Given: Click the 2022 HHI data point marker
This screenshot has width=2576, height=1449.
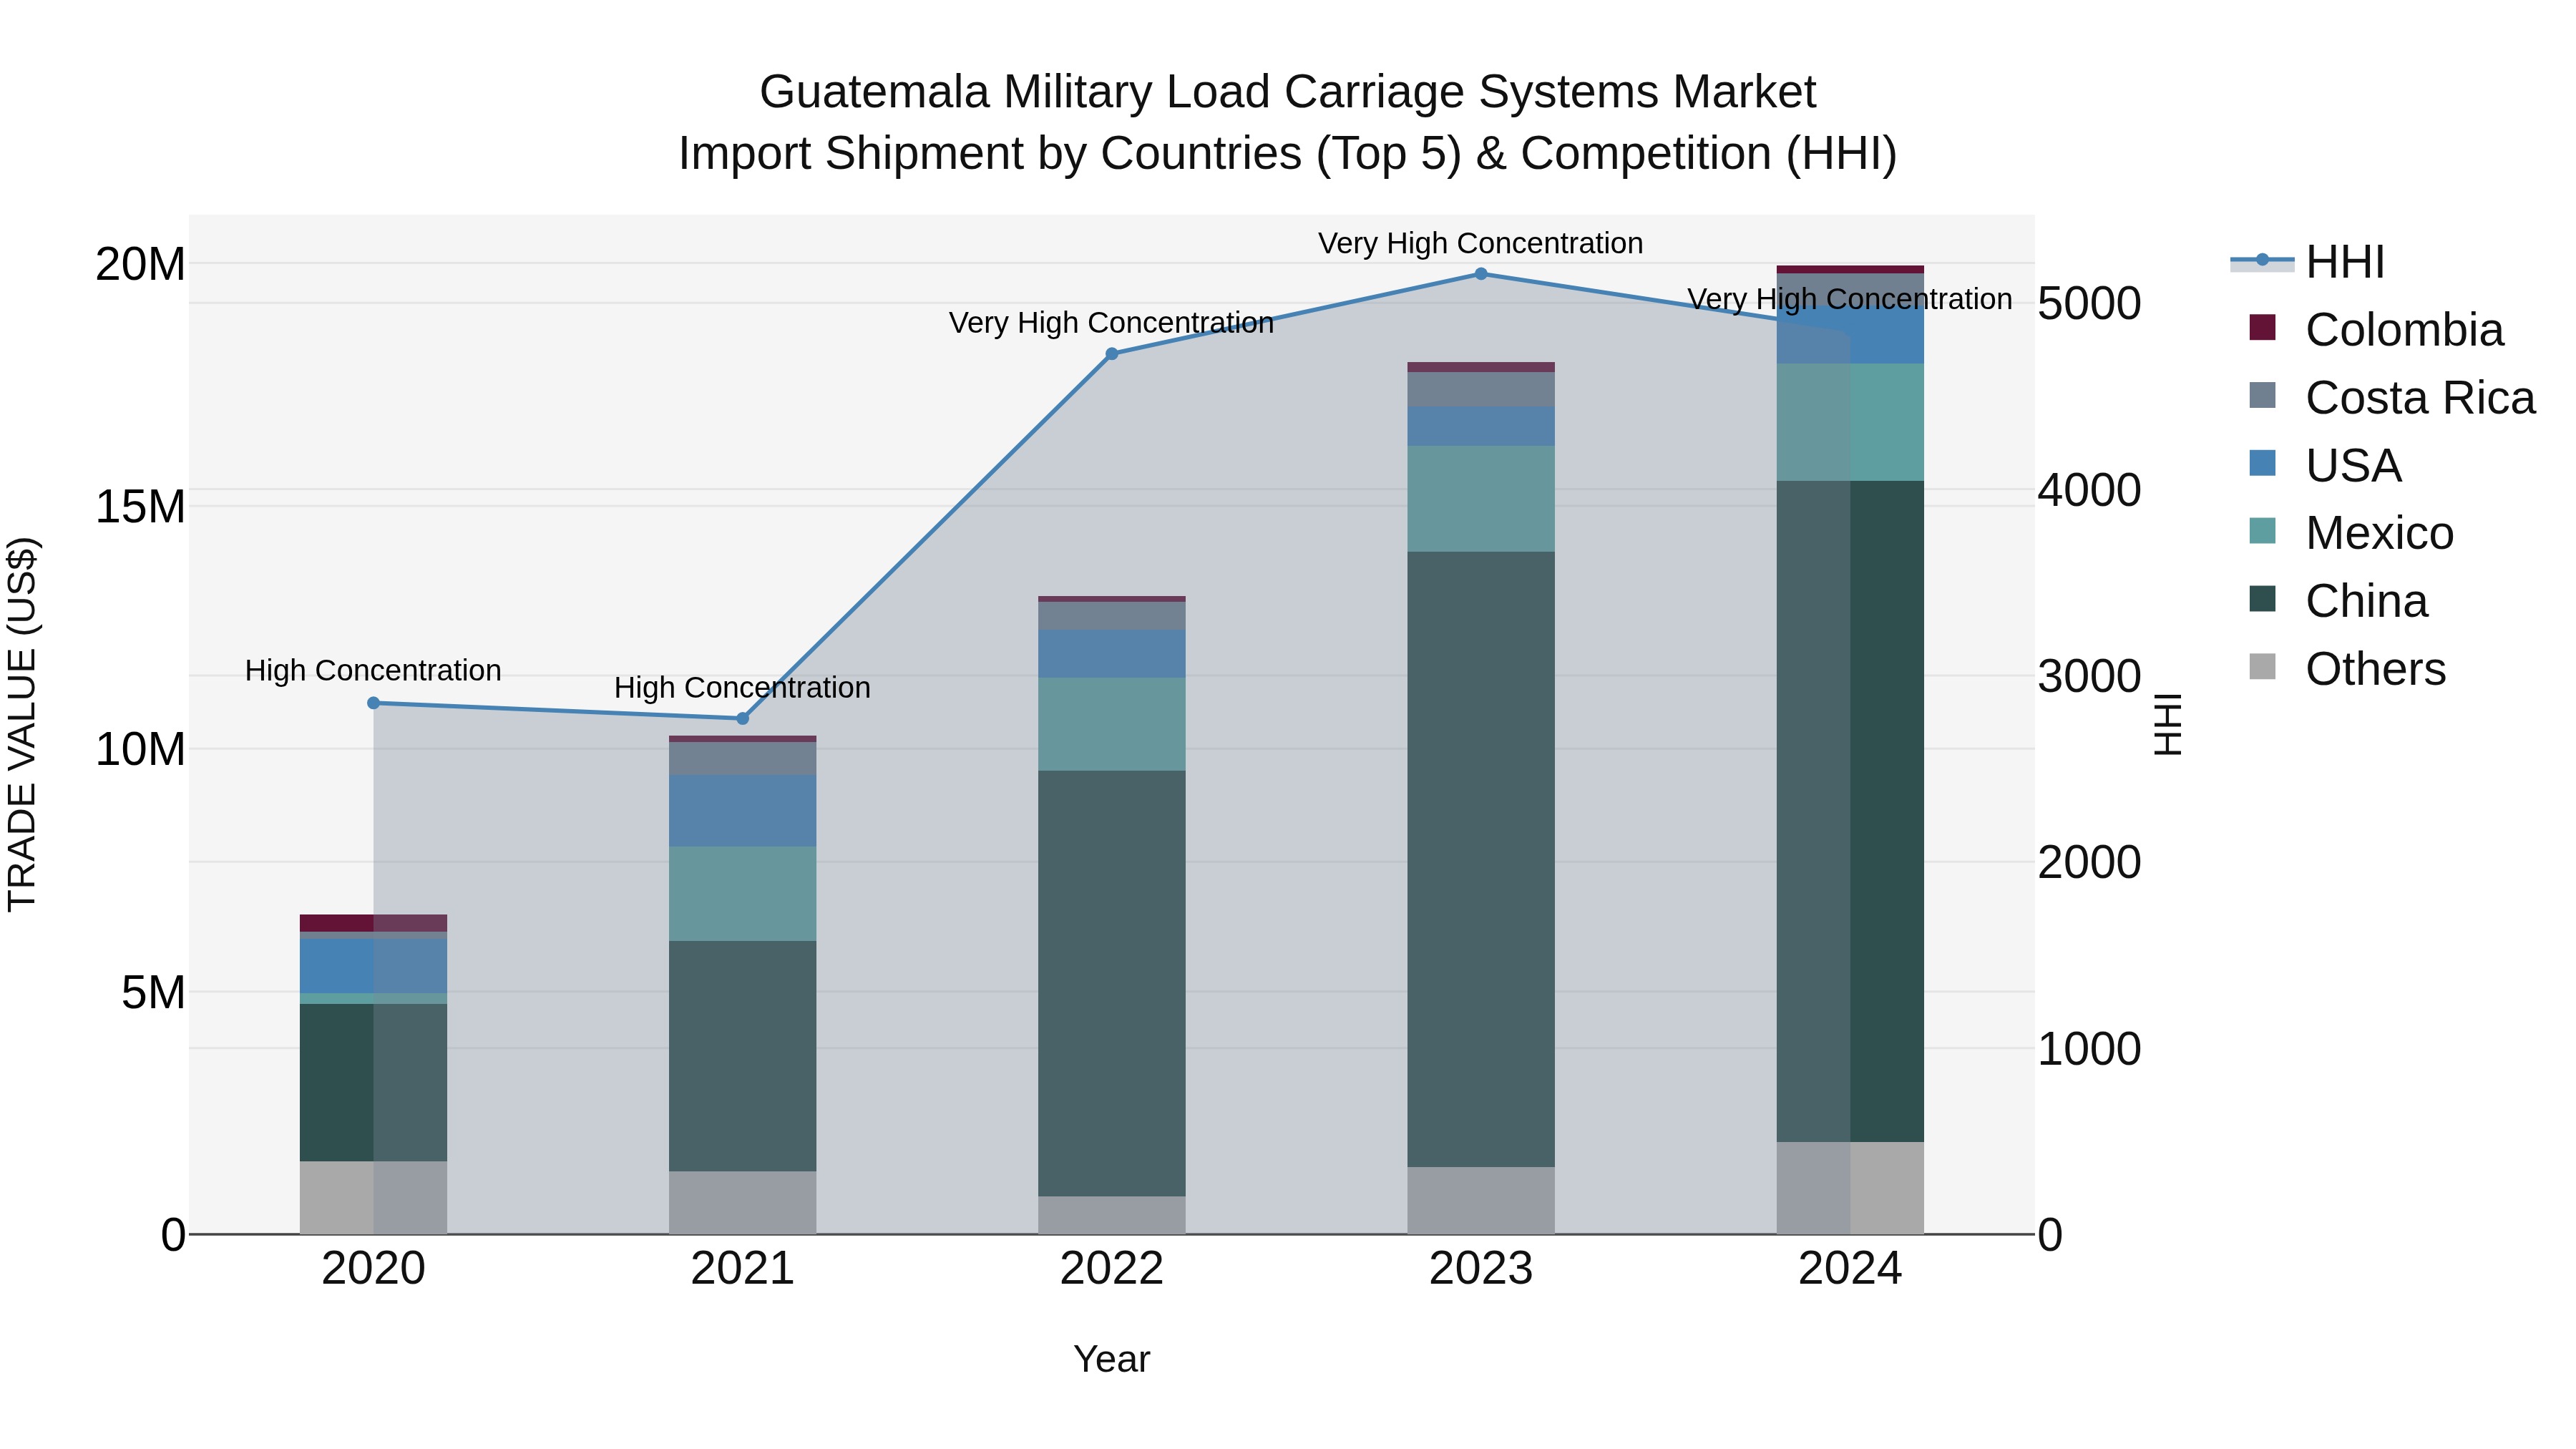Looking at the screenshot, I should 1112,354.
